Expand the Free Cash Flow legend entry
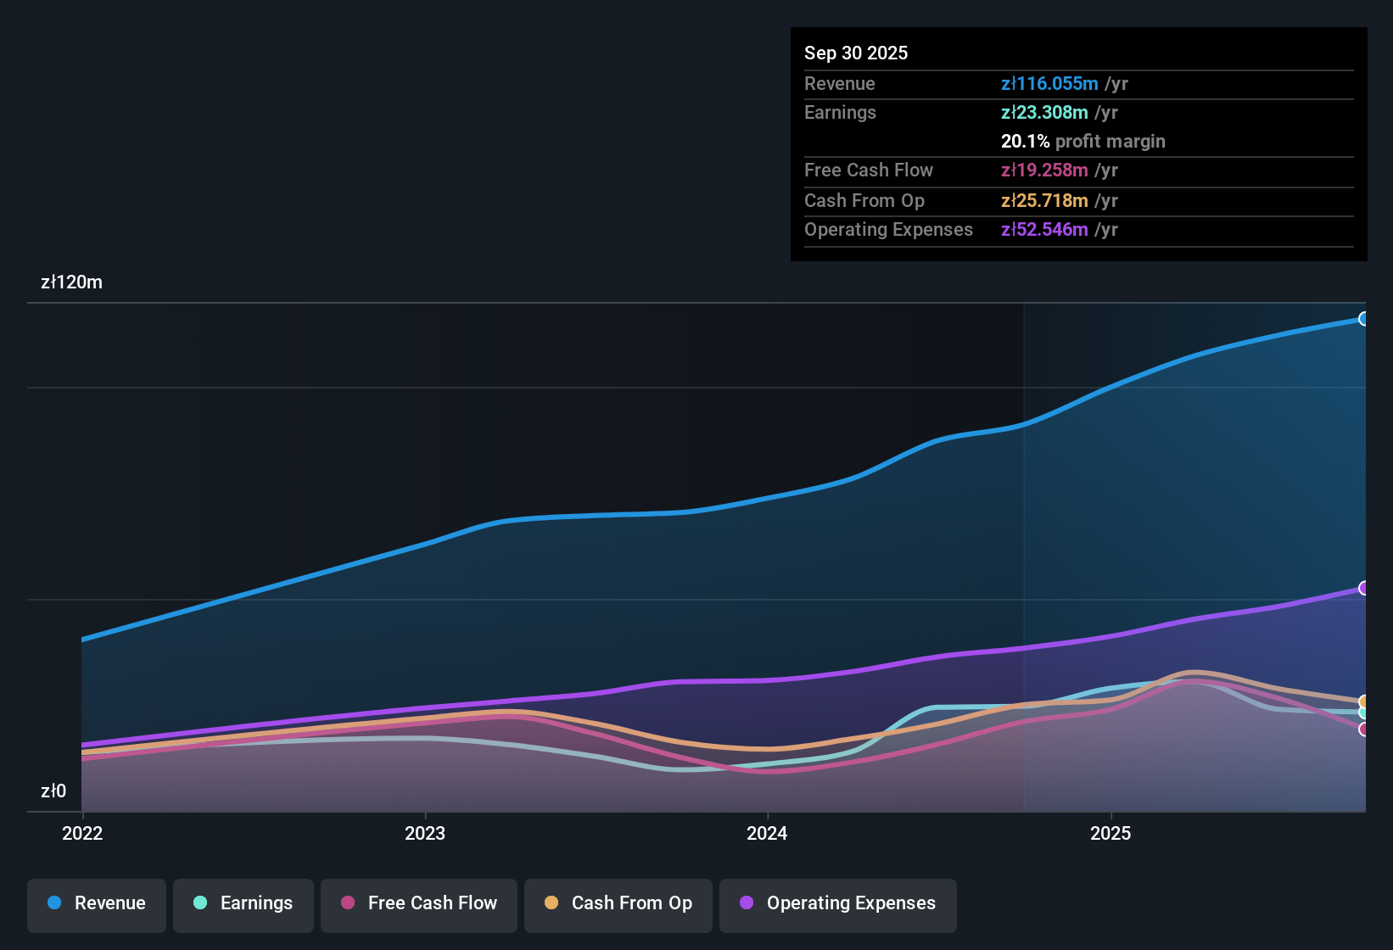 pos(418,903)
